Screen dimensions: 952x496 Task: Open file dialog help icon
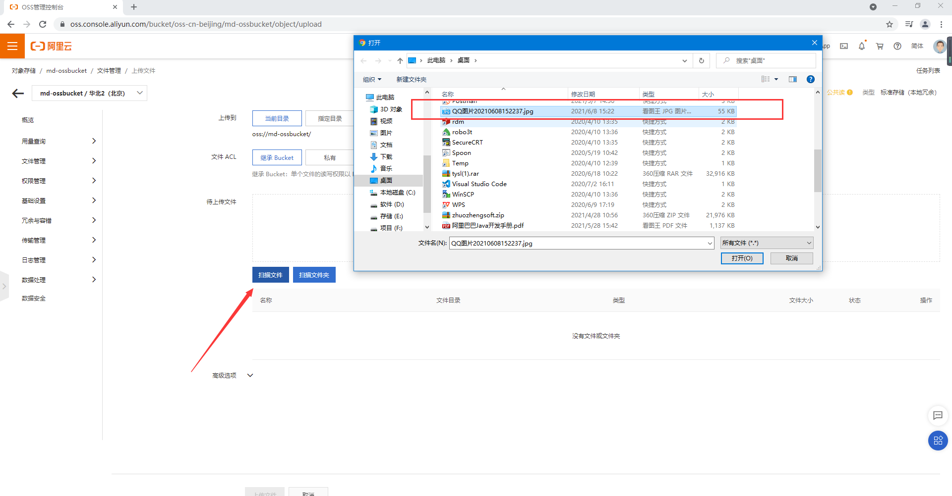tap(811, 79)
